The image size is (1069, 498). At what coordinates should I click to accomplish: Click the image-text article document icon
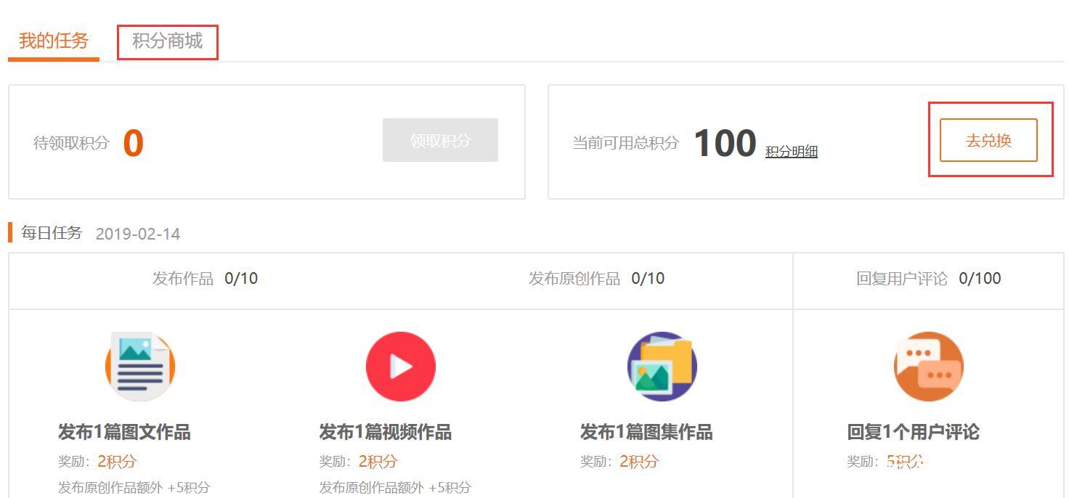(139, 366)
